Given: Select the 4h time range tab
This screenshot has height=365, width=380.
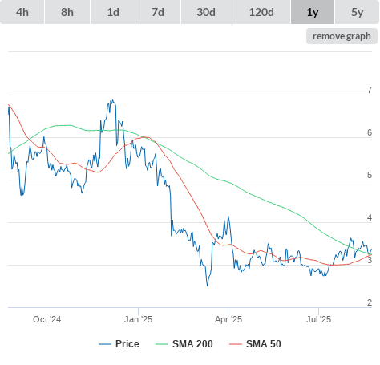Looking at the screenshot, I should point(22,12).
